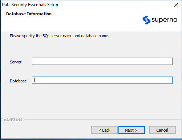Click the Data Security Essentials Setup title
Image resolution: width=182 pixels, height=140 pixels.
point(30,5)
